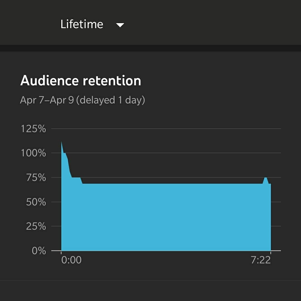301x301 pixels.
Task: Click the 125% gridline above the chart
Action: click(x=167, y=129)
